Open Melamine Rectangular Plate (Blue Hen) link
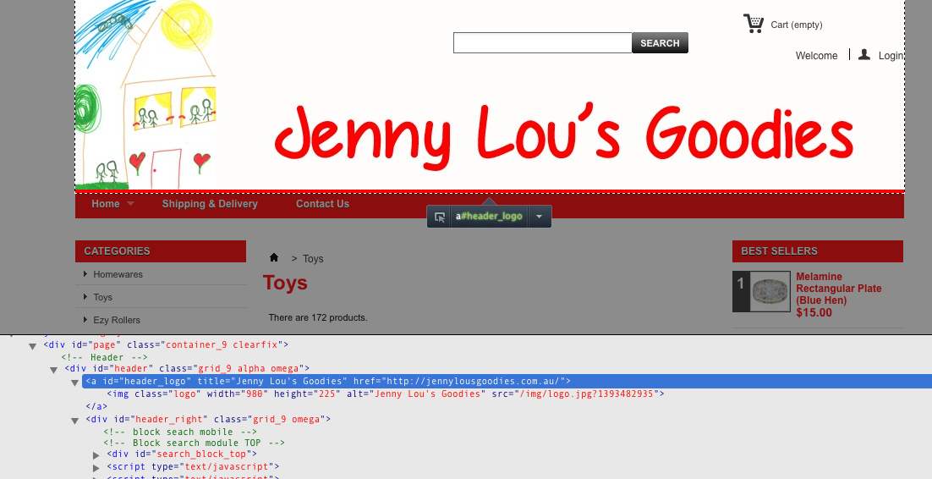 click(839, 289)
